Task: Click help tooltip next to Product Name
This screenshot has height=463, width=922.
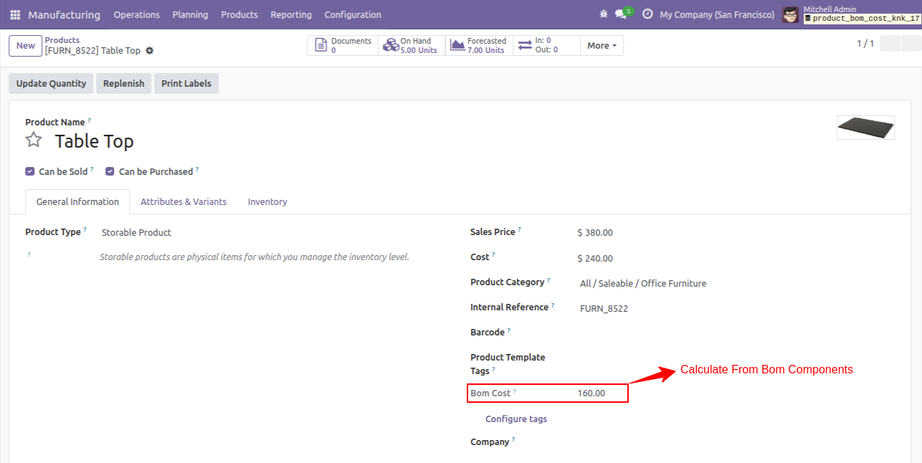Action: [90, 120]
